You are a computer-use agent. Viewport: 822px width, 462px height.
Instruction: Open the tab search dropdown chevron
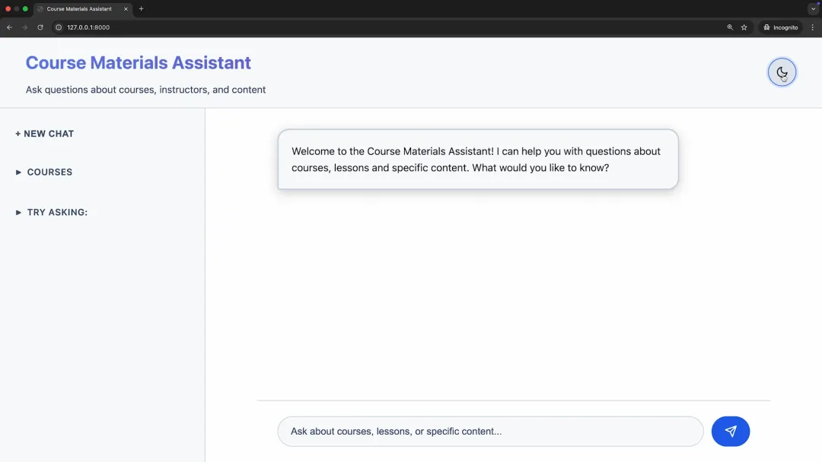[x=813, y=9]
